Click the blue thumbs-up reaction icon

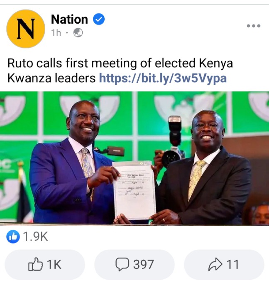pos(13,237)
